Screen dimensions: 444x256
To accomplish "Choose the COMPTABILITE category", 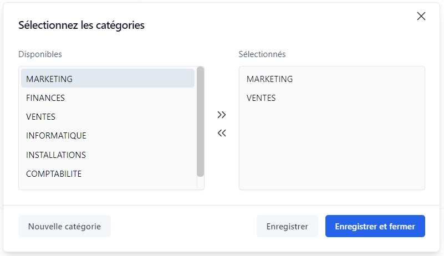I will pyautogui.click(x=54, y=174).
